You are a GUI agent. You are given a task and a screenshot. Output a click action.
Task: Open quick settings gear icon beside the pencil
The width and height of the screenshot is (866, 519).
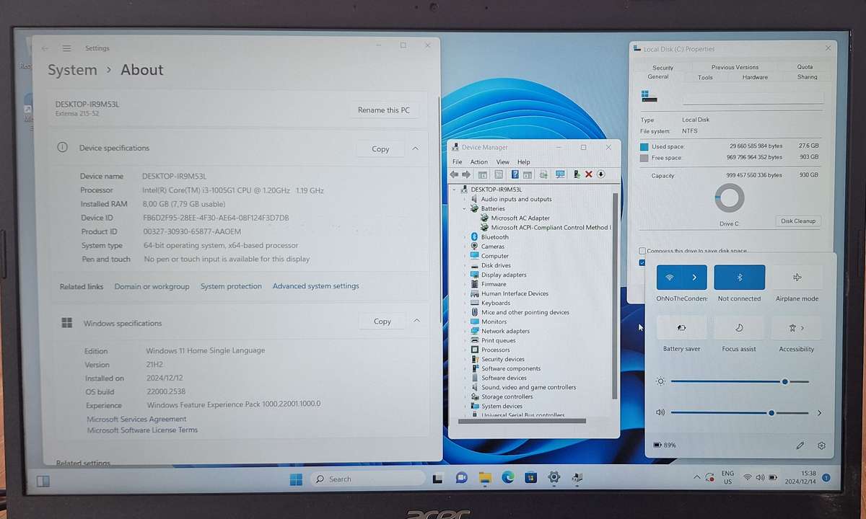coord(821,445)
